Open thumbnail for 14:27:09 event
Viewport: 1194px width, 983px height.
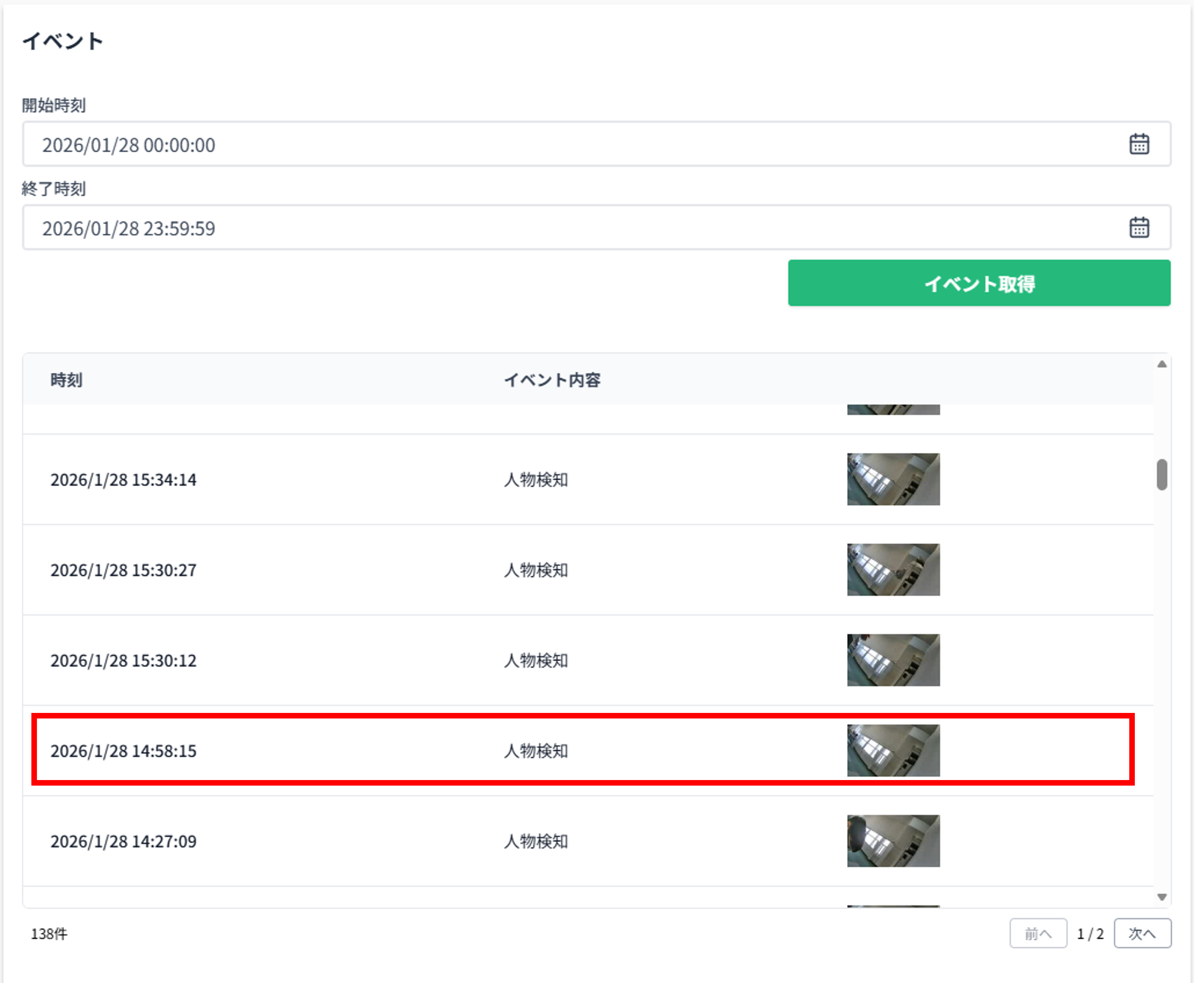point(893,841)
